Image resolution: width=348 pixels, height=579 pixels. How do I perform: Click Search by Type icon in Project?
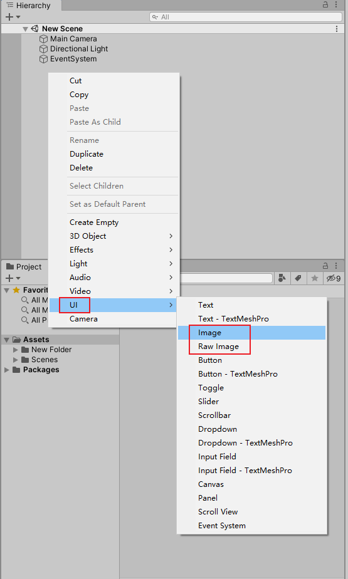(x=282, y=278)
